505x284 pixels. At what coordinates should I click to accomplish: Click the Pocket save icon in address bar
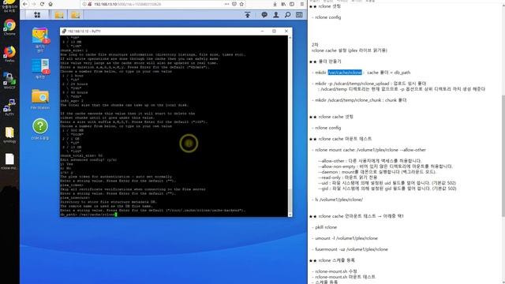pyautogui.click(x=234, y=4)
